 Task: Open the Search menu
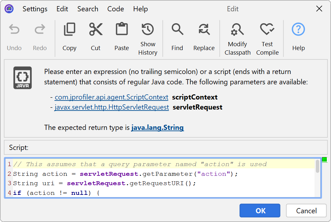coord(88,9)
